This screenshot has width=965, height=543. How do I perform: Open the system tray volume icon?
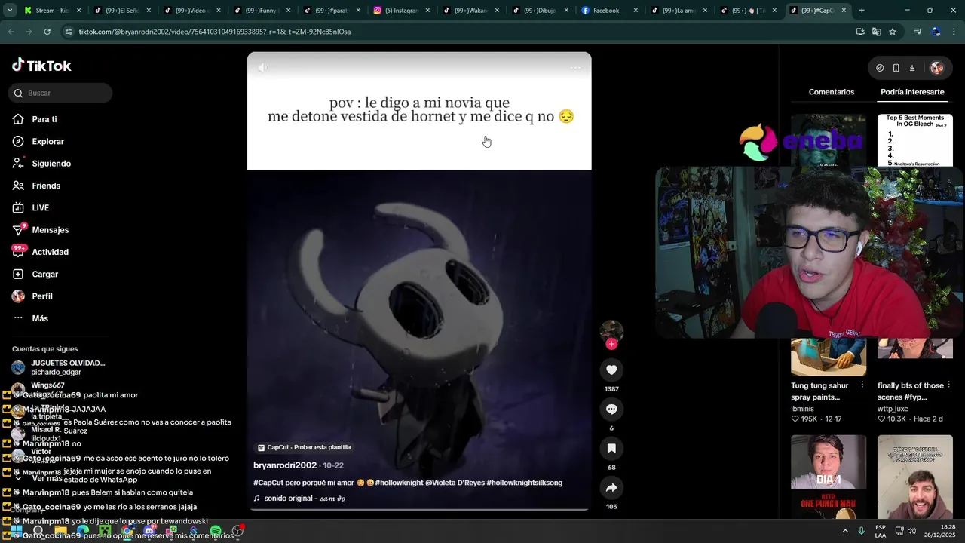pyautogui.click(x=913, y=531)
